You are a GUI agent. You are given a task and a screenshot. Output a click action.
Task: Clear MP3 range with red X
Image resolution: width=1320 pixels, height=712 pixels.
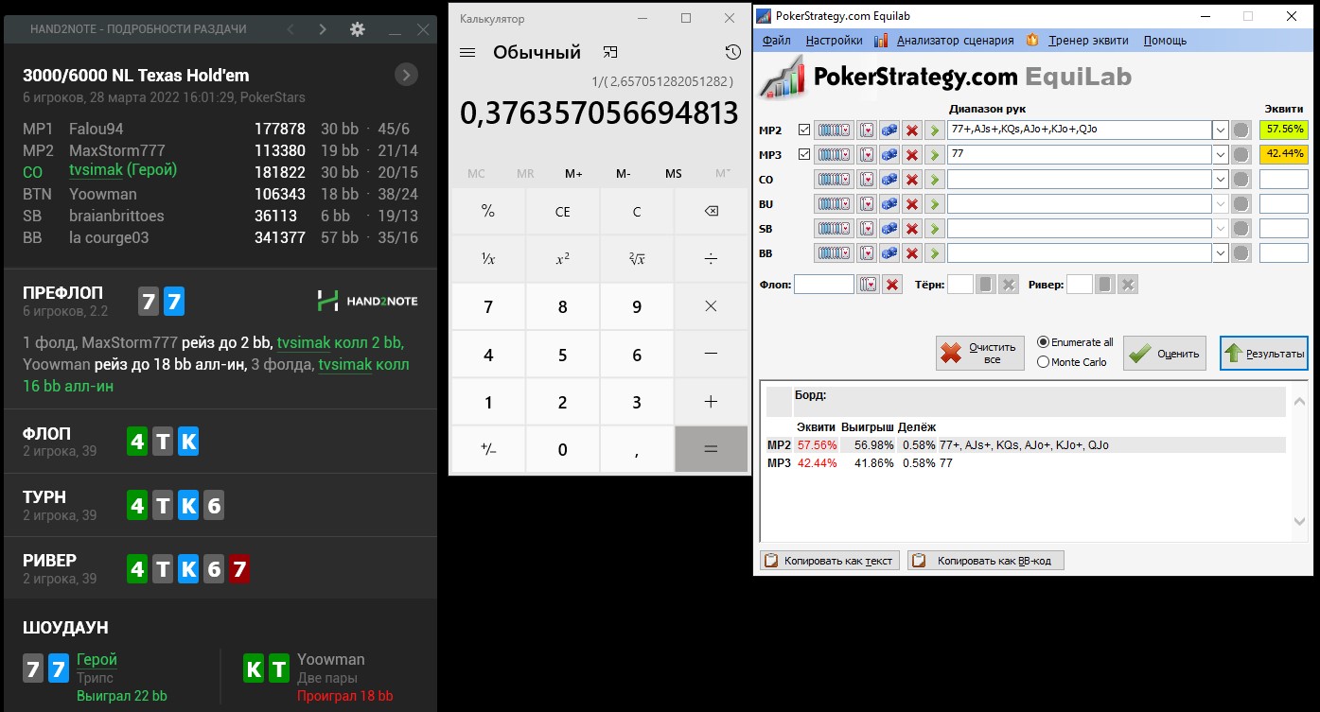coord(912,154)
